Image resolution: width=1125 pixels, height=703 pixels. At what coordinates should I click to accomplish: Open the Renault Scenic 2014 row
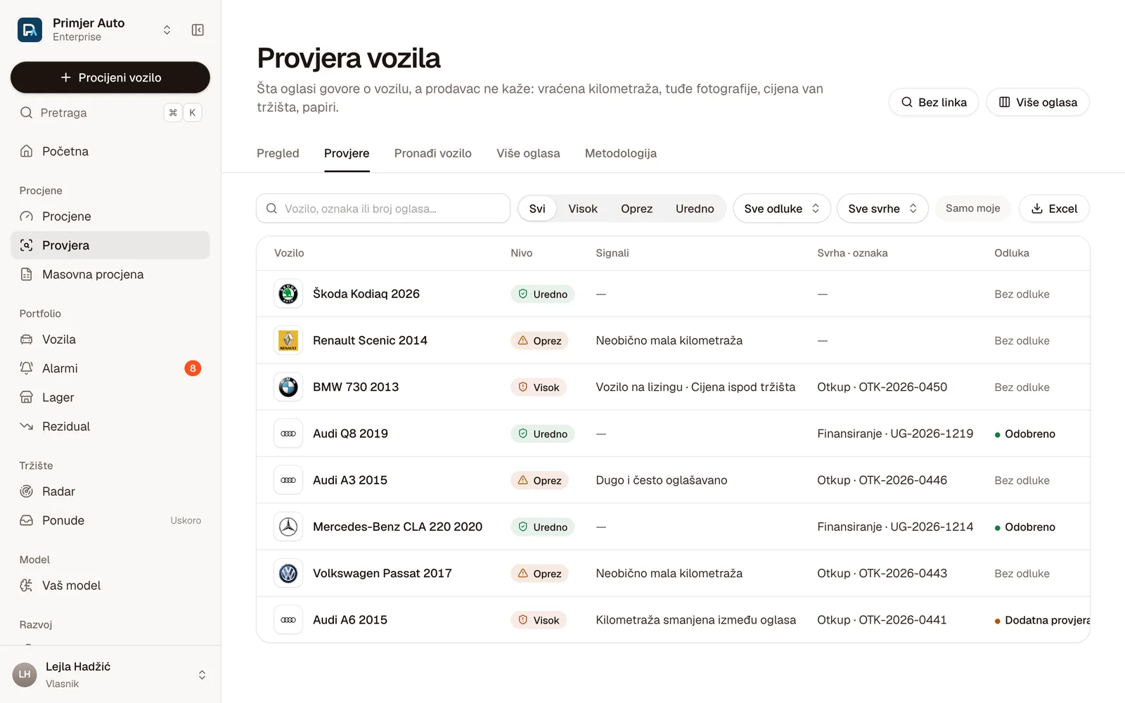click(673, 340)
